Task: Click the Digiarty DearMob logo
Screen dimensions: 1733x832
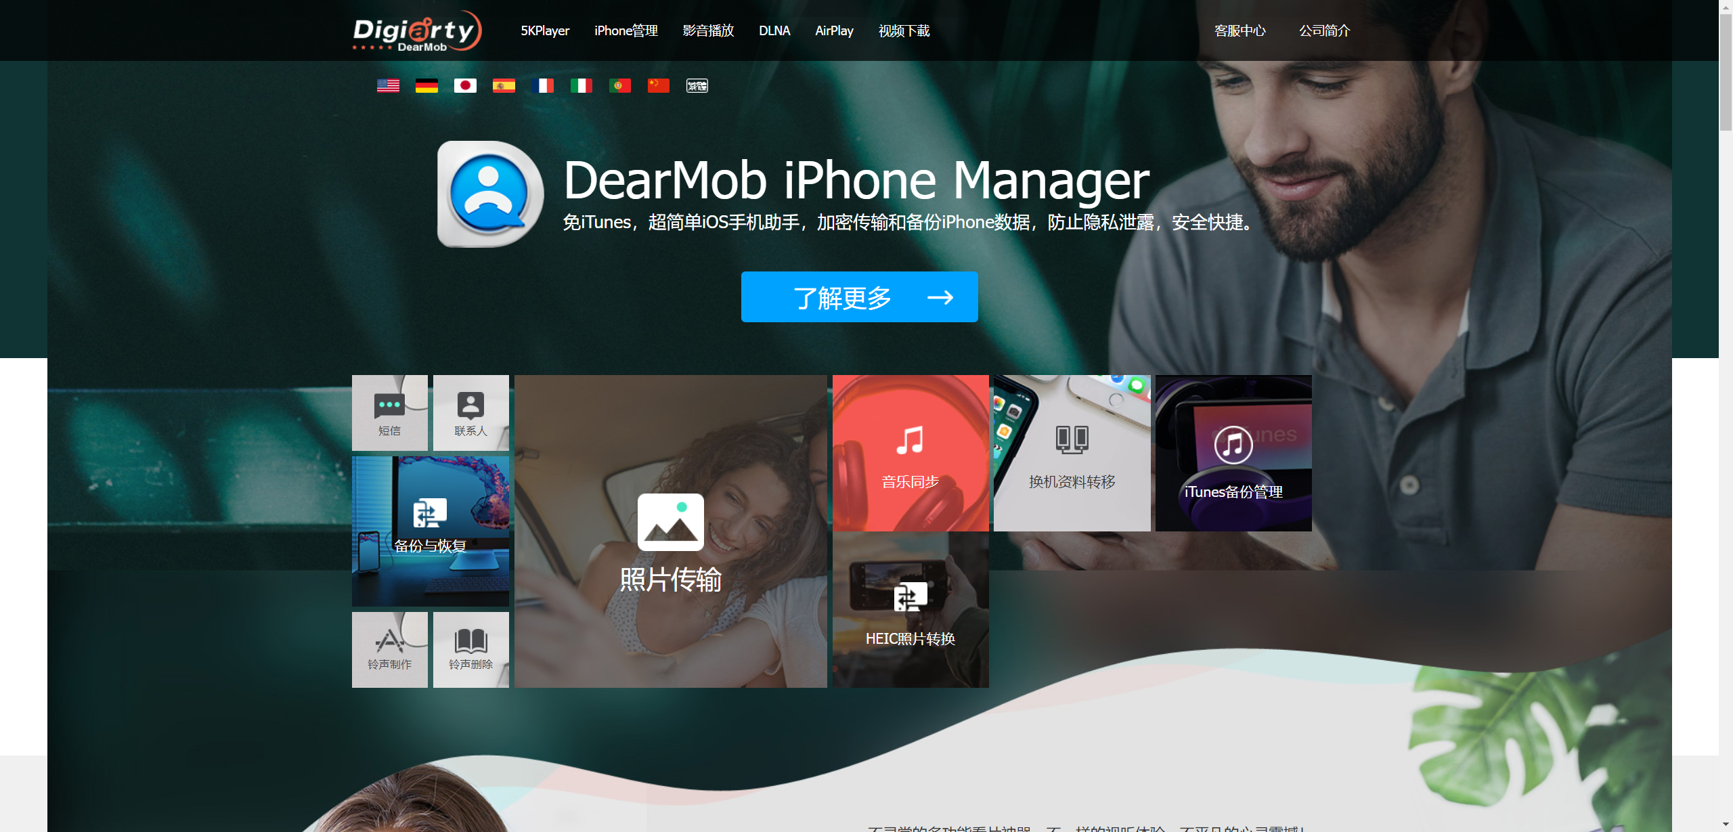Action: (416, 31)
